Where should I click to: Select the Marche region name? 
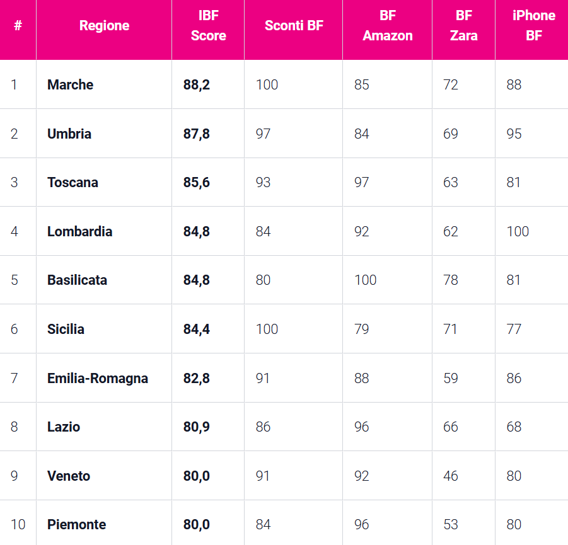click(70, 84)
